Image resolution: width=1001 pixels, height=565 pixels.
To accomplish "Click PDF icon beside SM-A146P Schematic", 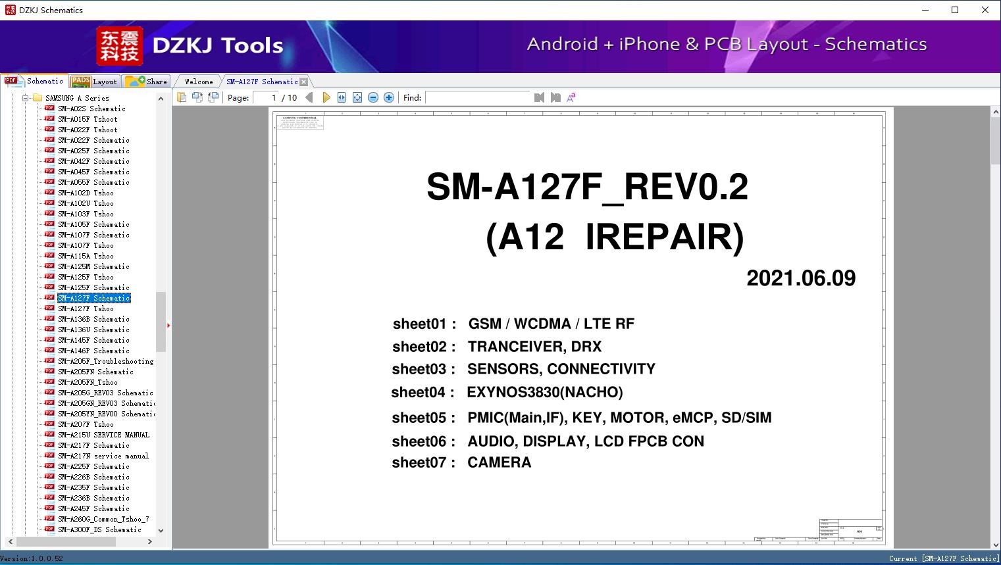I will click(49, 351).
